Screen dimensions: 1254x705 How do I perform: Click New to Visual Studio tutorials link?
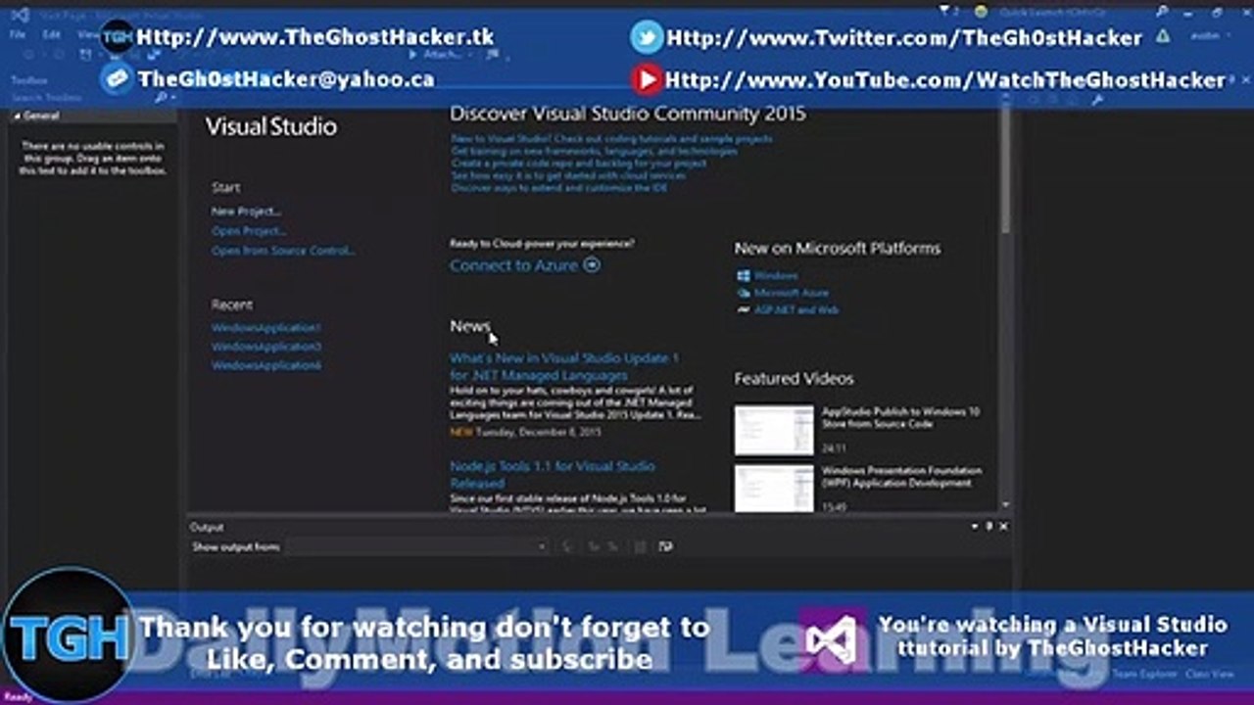click(611, 139)
